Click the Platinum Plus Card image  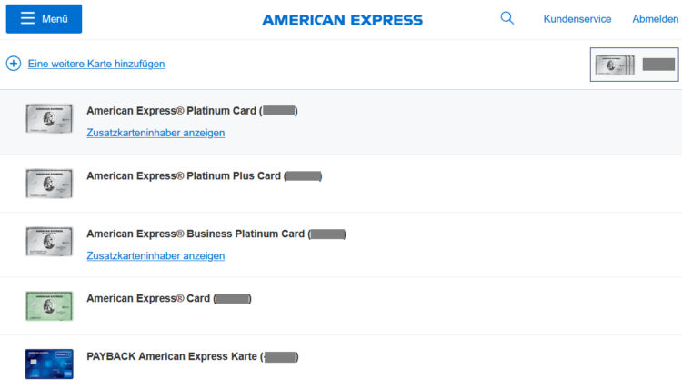[49, 183]
